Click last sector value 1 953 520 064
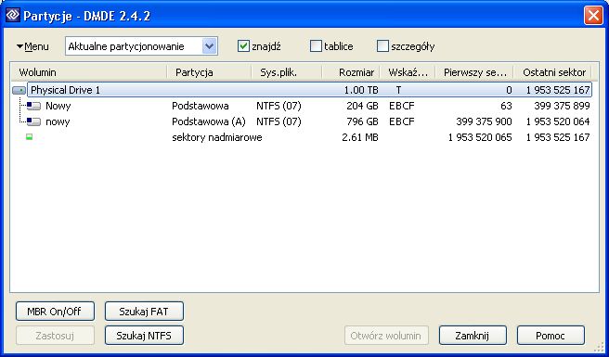This screenshot has width=609, height=357. [558, 121]
